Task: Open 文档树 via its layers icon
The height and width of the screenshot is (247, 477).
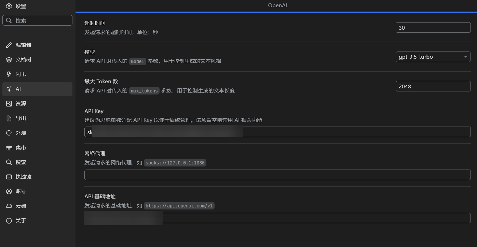Action: point(9,60)
